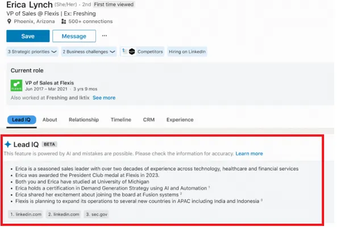Click the black hexagon competitor logo
The image size is (341, 230).
pos(132,52)
